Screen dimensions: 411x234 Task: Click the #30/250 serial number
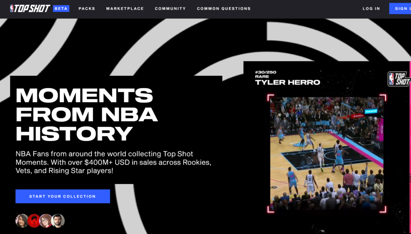(266, 72)
